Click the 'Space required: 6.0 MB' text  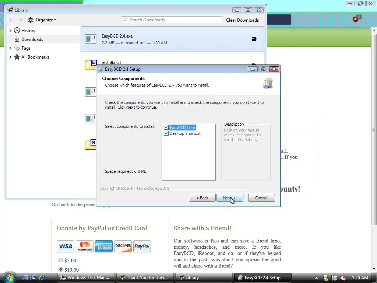point(126,171)
